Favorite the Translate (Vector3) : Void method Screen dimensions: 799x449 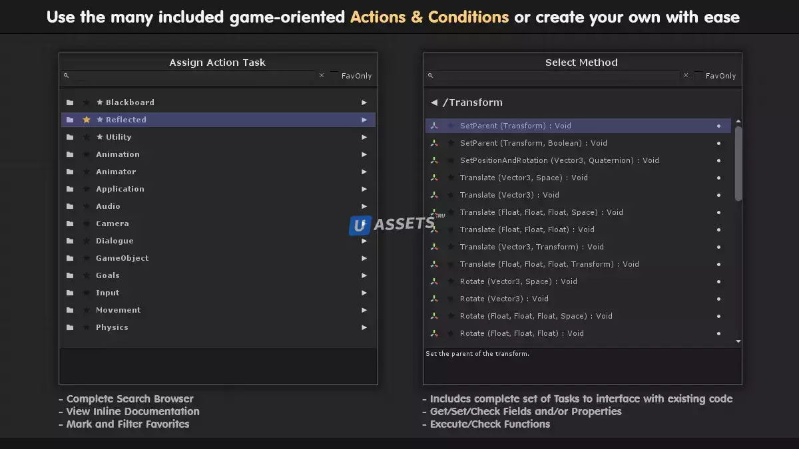pos(451,195)
